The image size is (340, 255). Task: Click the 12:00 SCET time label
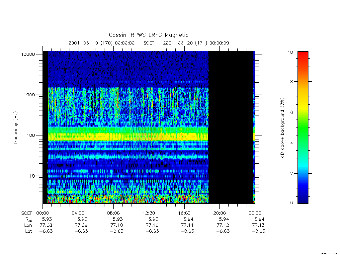pyautogui.click(x=149, y=213)
